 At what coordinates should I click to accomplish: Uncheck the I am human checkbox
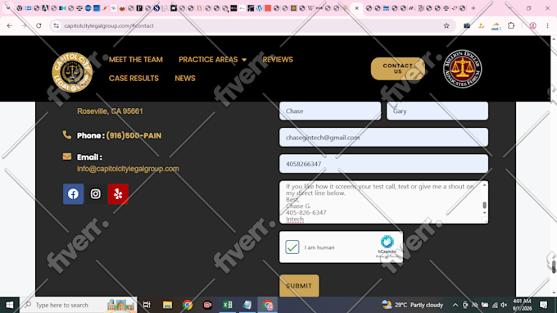pyautogui.click(x=292, y=247)
